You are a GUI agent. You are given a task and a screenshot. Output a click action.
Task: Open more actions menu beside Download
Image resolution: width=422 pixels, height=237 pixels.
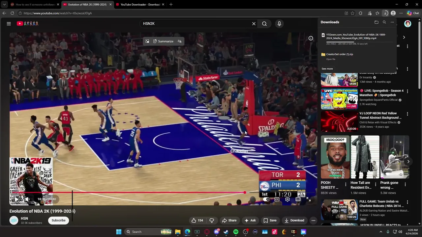314,221
